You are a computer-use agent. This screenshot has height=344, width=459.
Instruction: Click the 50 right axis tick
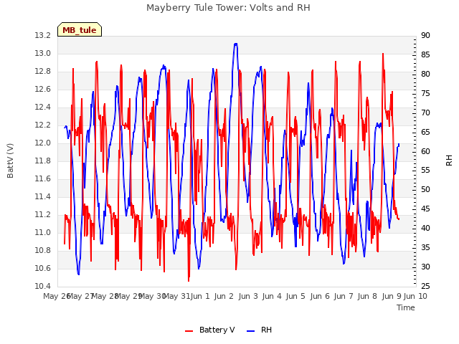(x=425, y=189)
